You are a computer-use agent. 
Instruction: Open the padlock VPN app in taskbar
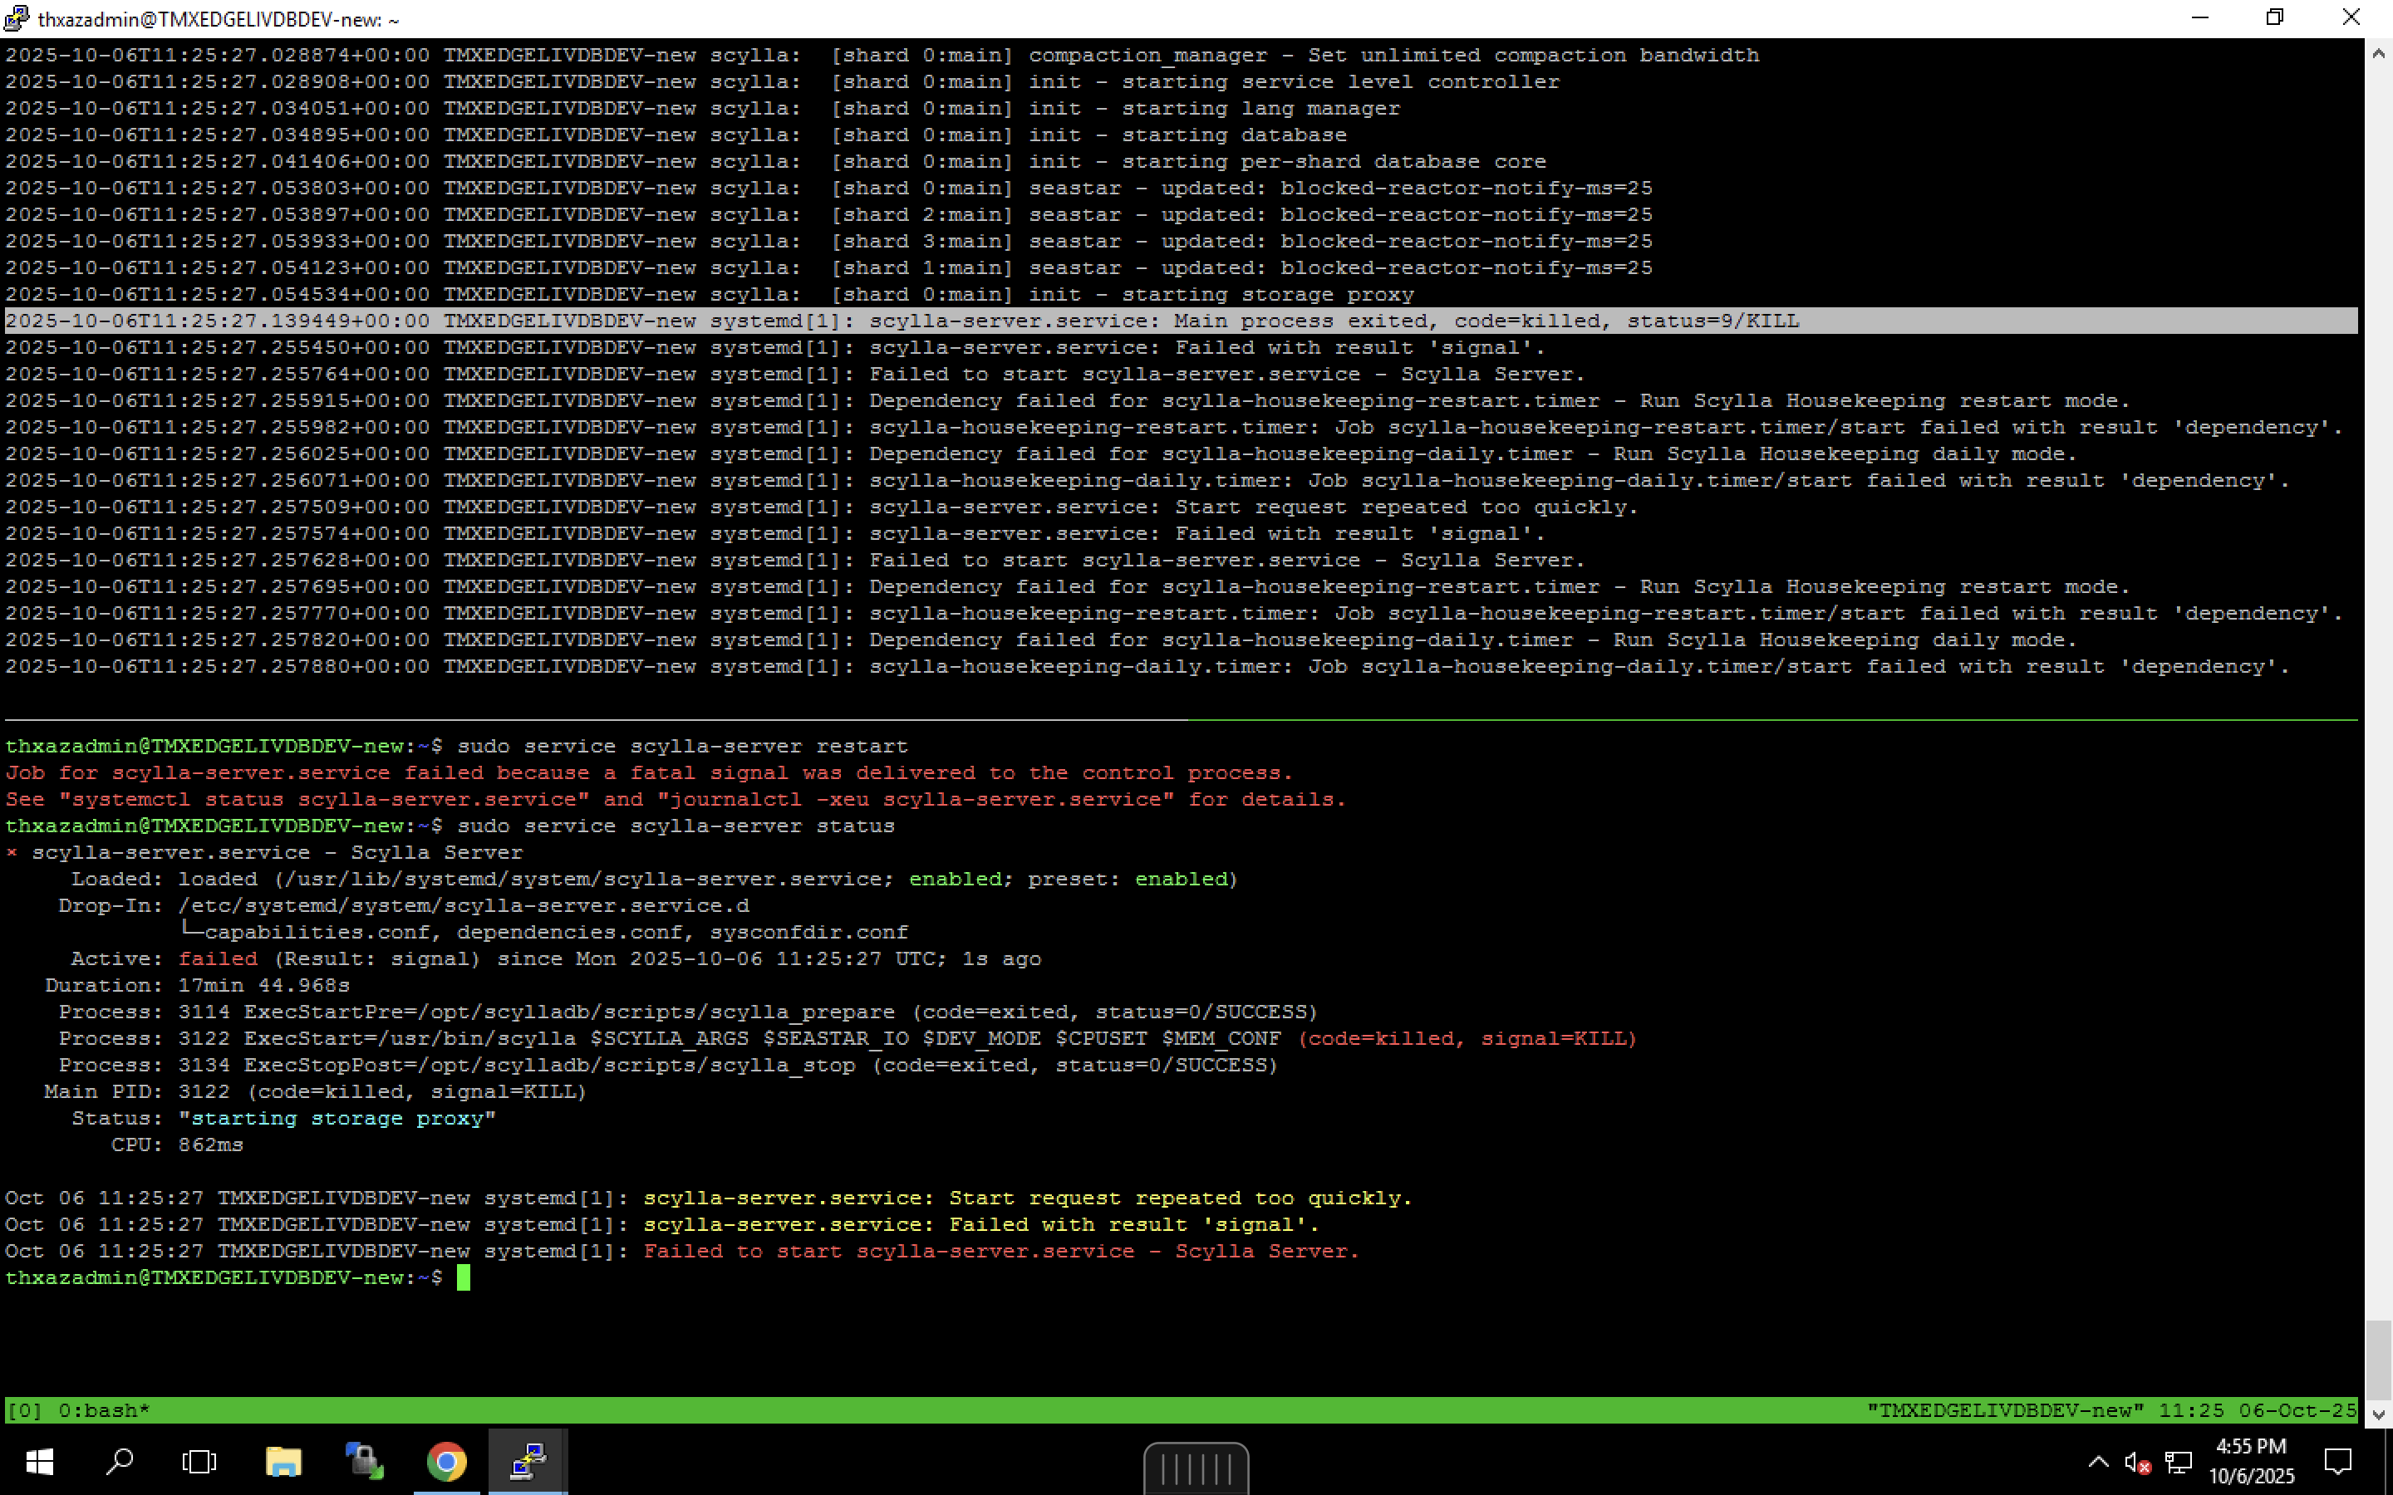point(364,1462)
